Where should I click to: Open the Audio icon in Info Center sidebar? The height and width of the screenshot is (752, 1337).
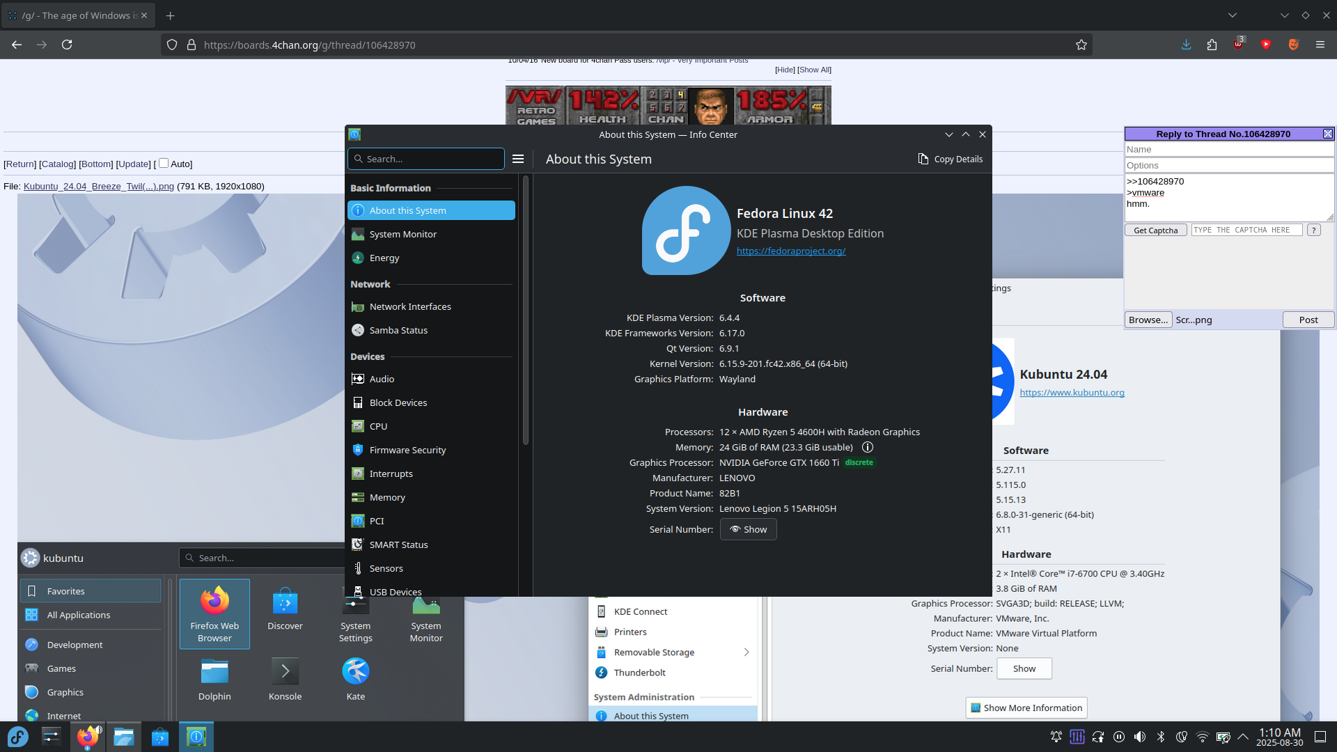(357, 379)
